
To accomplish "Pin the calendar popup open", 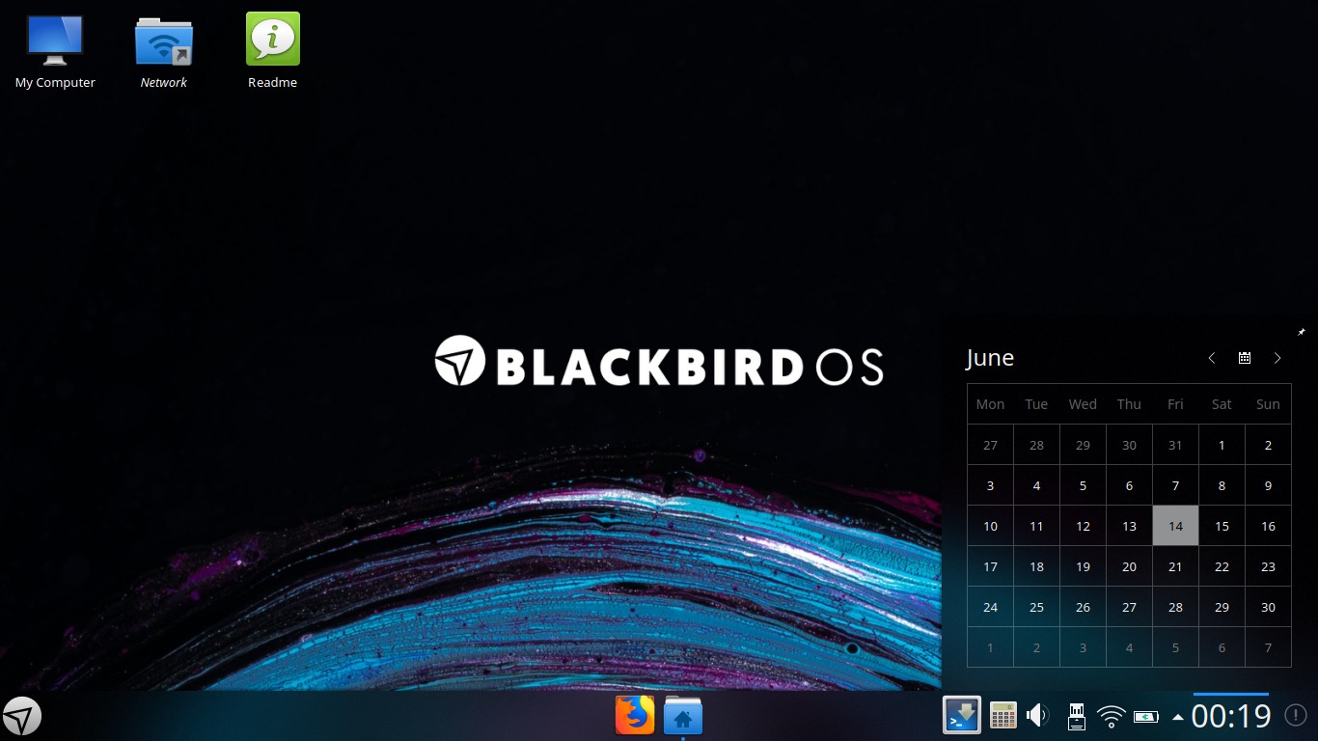I will 1302,332.
